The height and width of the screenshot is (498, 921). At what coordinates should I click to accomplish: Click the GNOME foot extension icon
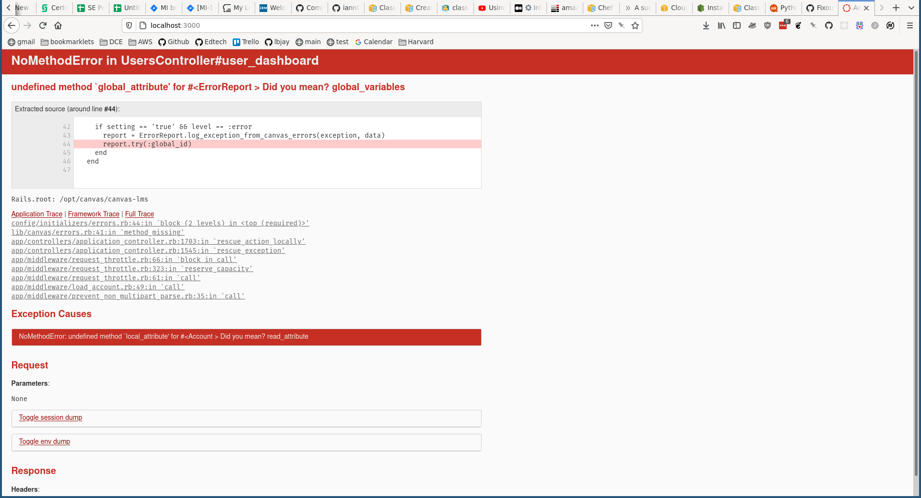click(x=798, y=25)
